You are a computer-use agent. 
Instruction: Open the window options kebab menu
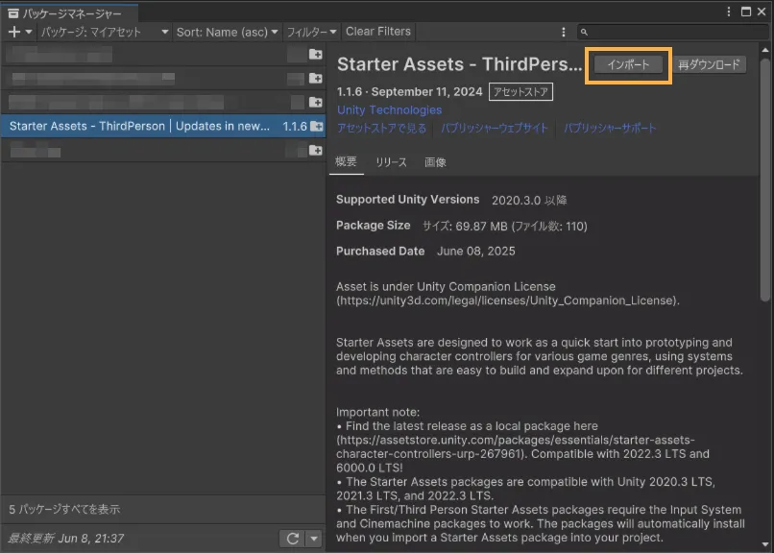click(x=729, y=12)
